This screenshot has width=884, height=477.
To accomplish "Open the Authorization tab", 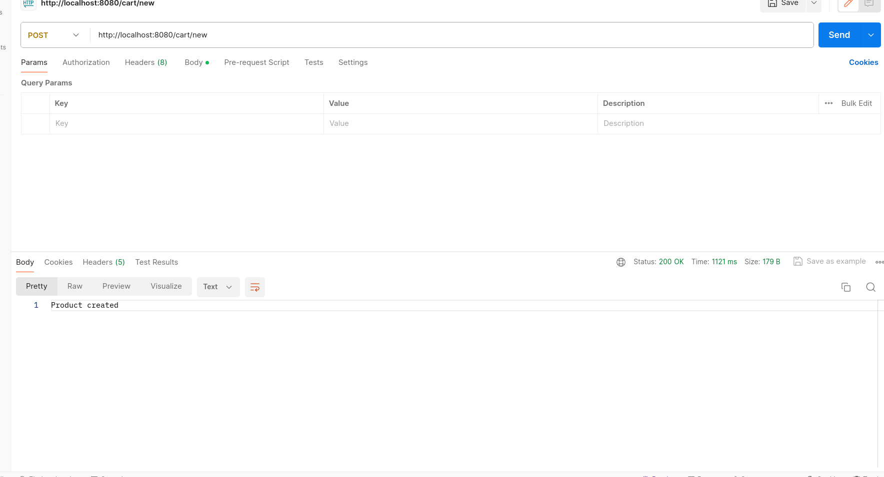I will tap(86, 62).
